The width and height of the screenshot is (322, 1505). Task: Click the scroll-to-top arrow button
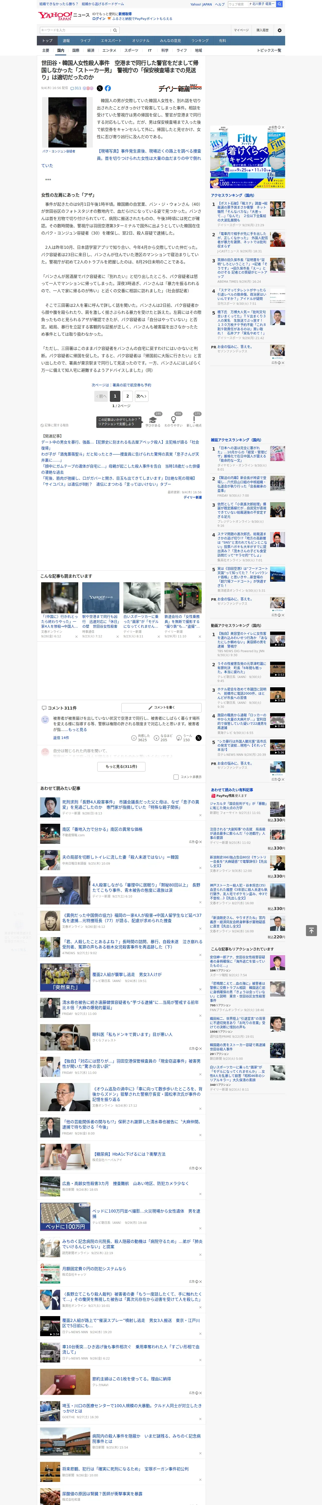[311, 930]
